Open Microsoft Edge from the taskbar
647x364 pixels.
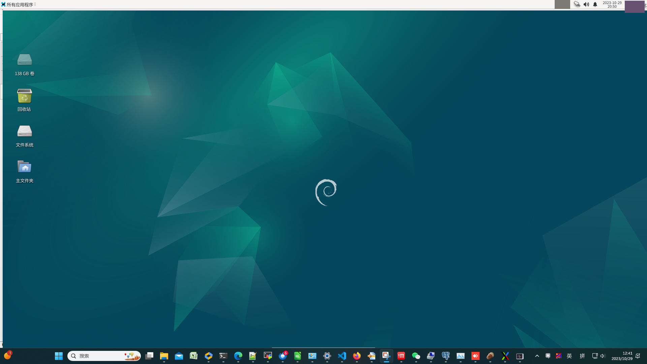coord(238,356)
